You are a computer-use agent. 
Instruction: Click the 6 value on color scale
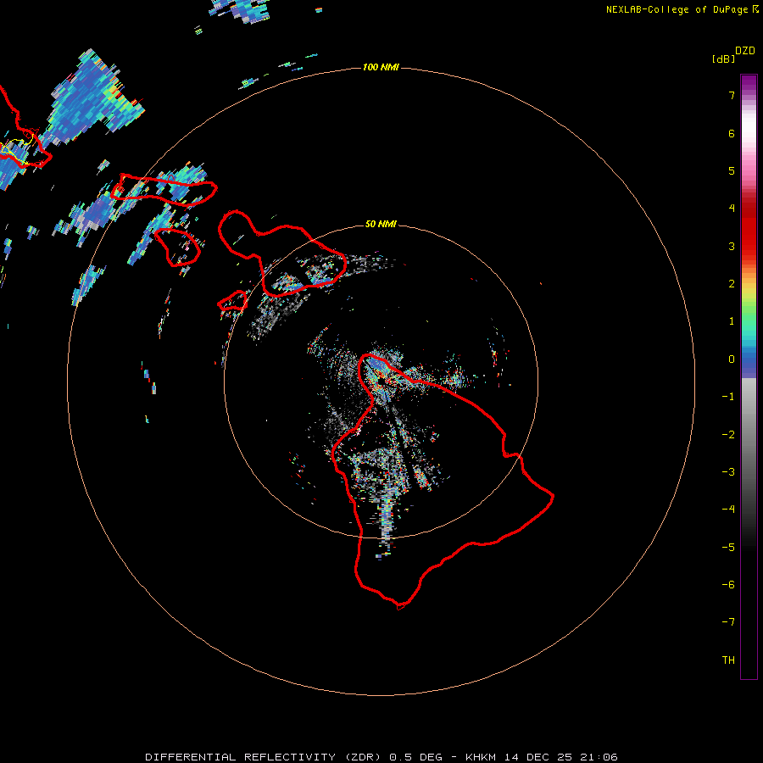pyautogui.click(x=732, y=133)
